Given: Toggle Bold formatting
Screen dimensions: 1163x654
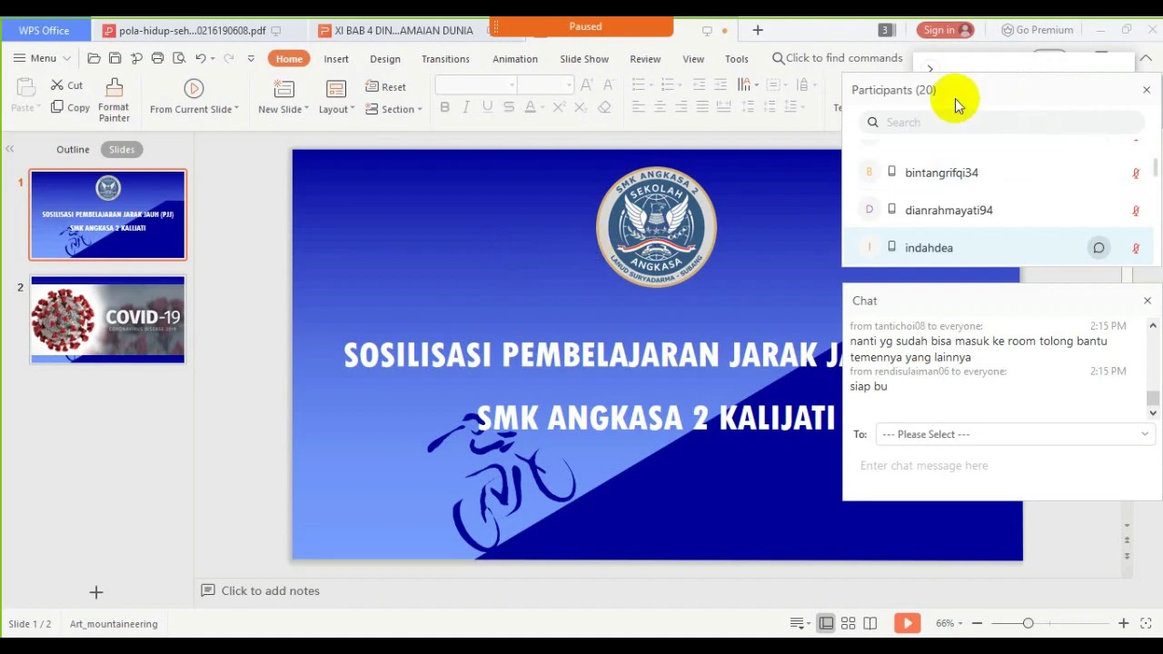Looking at the screenshot, I should pyautogui.click(x=444, y=107).
